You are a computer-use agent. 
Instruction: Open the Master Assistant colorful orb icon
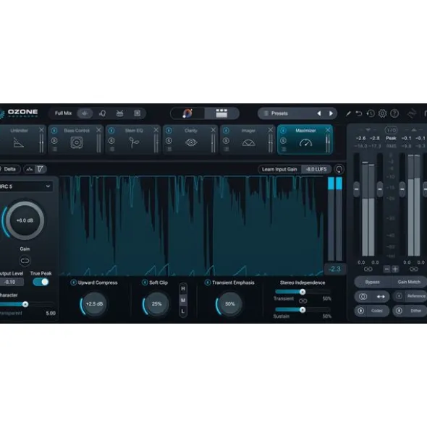[x=187, y=113]
